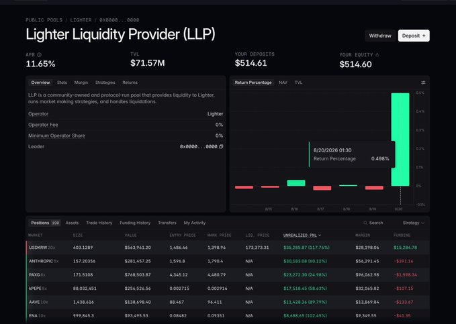Show the My Activity tab
456x324 pixels.
pos(195,223)
